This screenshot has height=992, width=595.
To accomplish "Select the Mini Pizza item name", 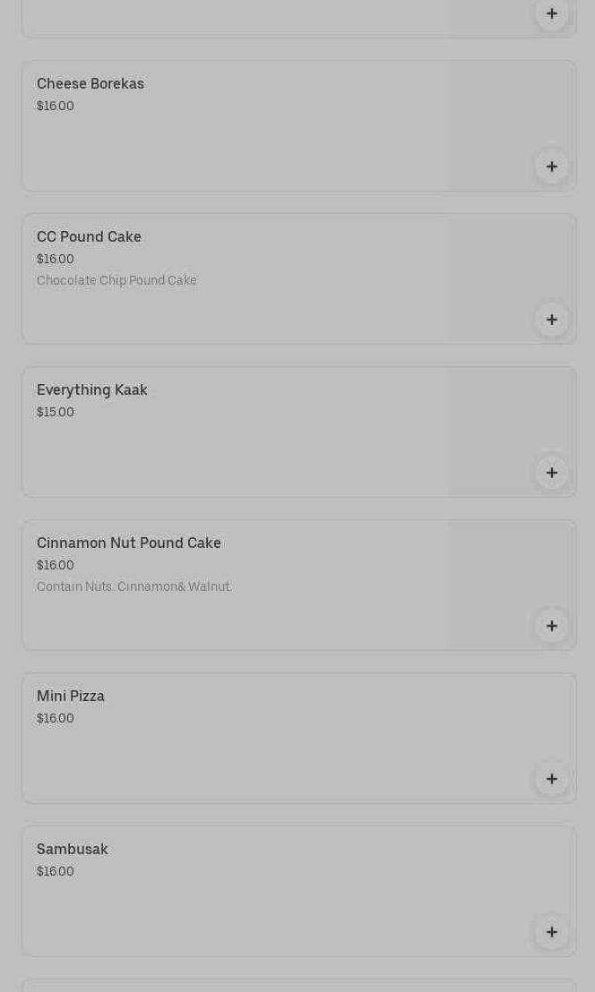I will (71, 696).
